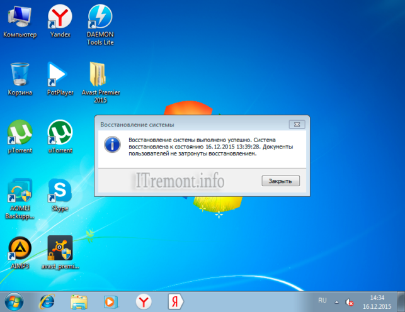Click the RU language indicator

(x=322, y=301)
